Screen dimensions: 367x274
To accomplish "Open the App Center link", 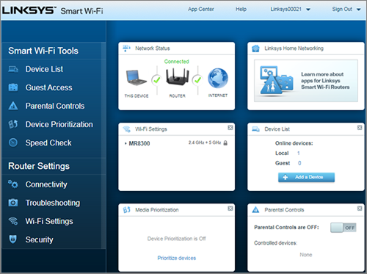I will (201, 10).
